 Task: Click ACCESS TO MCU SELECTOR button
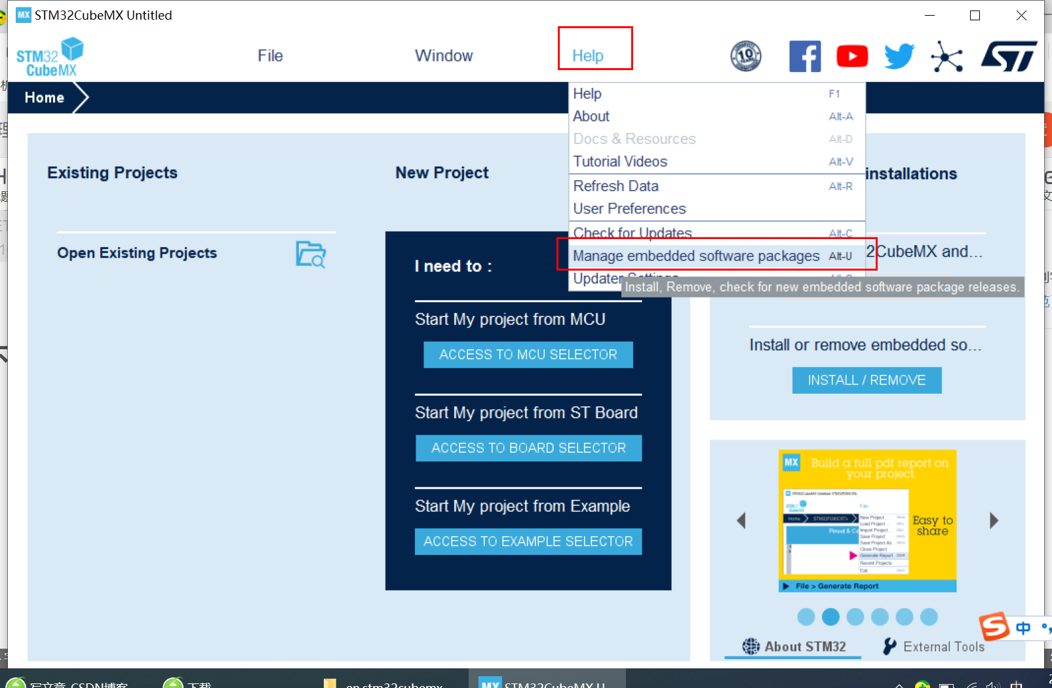tap(528, 354)
